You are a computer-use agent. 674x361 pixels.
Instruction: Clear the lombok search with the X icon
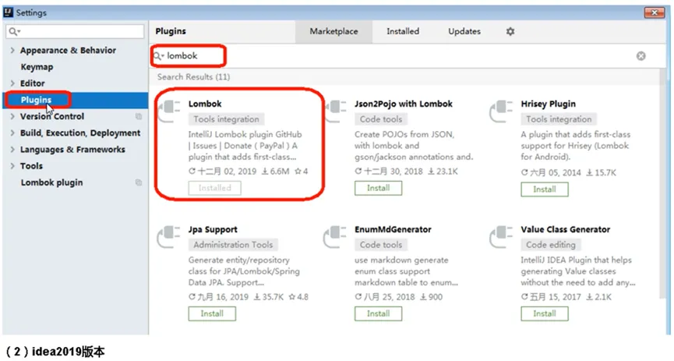pos(641,56)
